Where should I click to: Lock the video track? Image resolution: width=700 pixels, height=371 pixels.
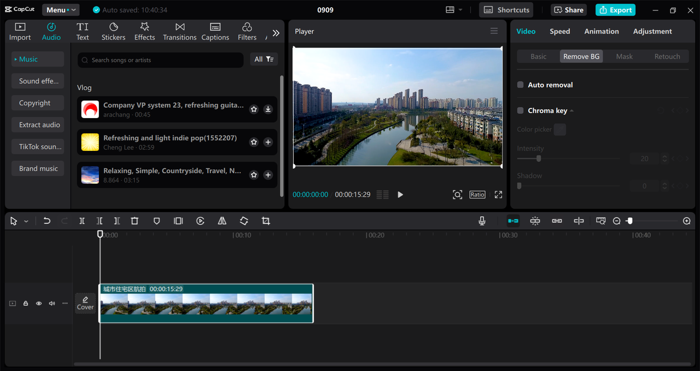[x=26, y=303]
